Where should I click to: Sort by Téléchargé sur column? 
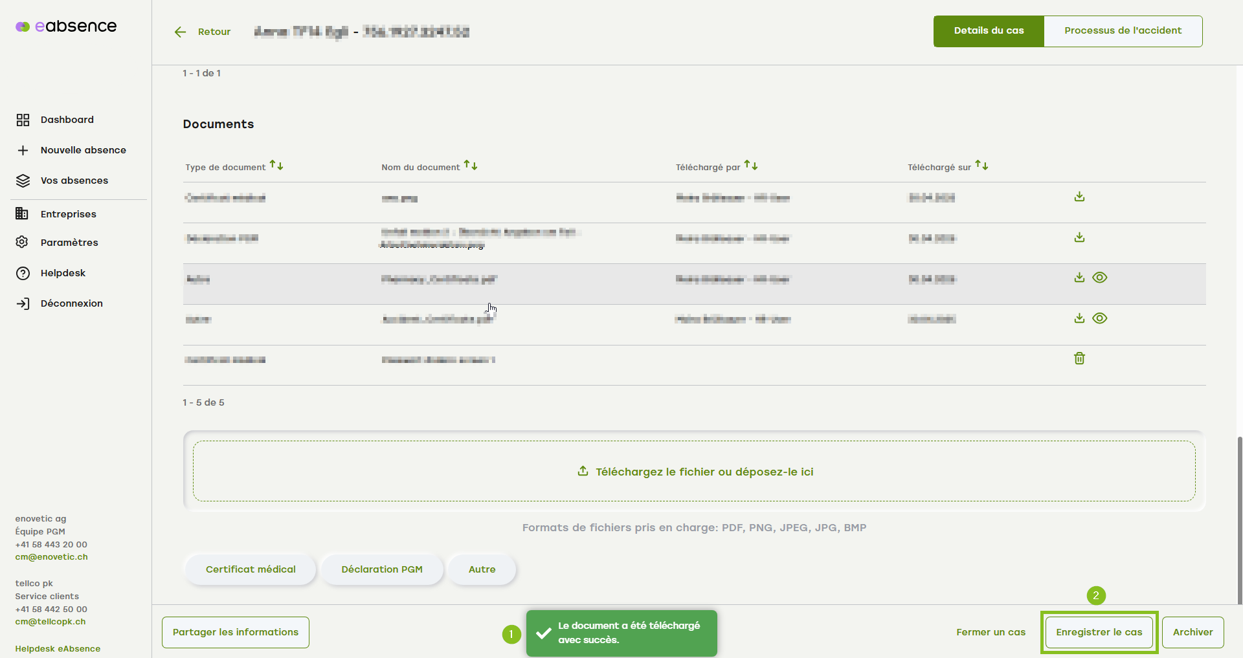click(x=981, y=166)
